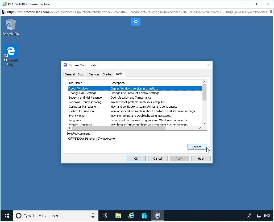Switch to the General tab

(x=69, y=74)
